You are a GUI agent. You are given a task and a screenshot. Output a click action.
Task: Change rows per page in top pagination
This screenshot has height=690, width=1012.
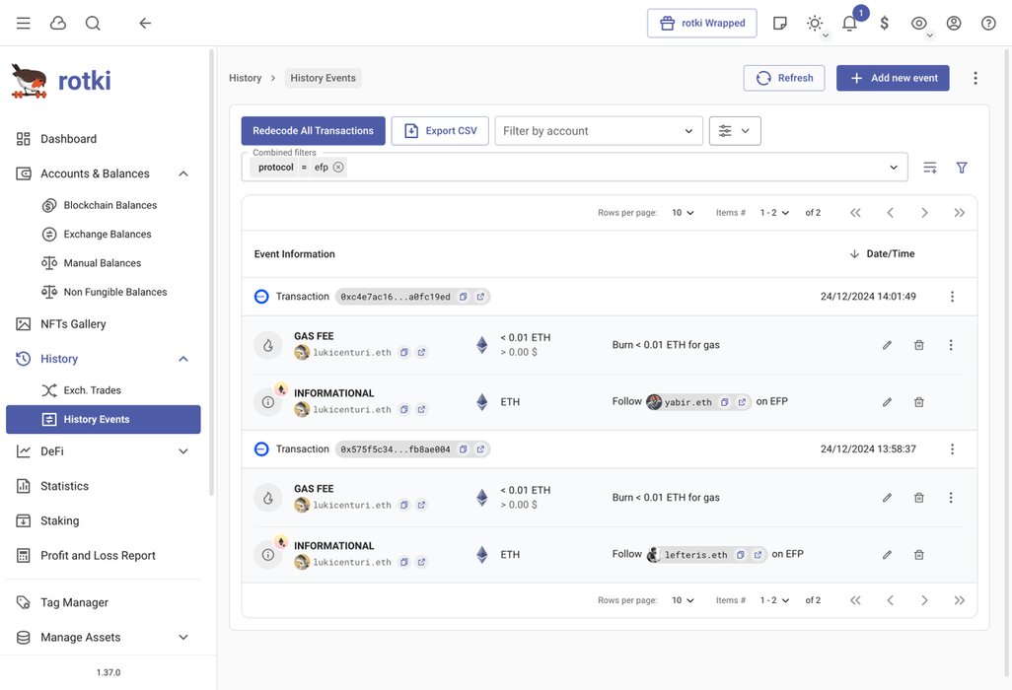pyautogui.click(x=683, y=213)
